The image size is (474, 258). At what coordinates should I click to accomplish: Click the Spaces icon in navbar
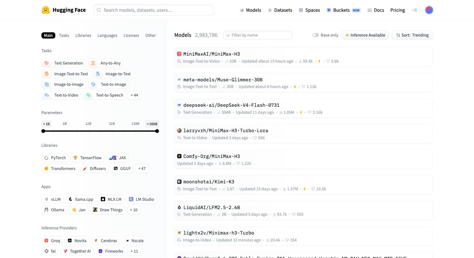301,10
